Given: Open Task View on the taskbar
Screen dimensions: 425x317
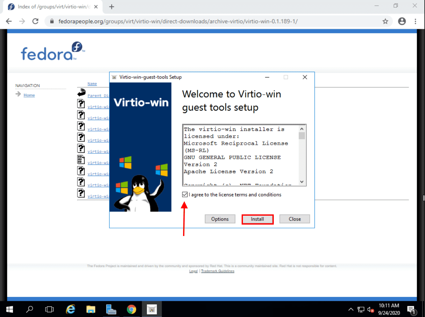Looking at the screenshot, I should click(x=49, y=309).
